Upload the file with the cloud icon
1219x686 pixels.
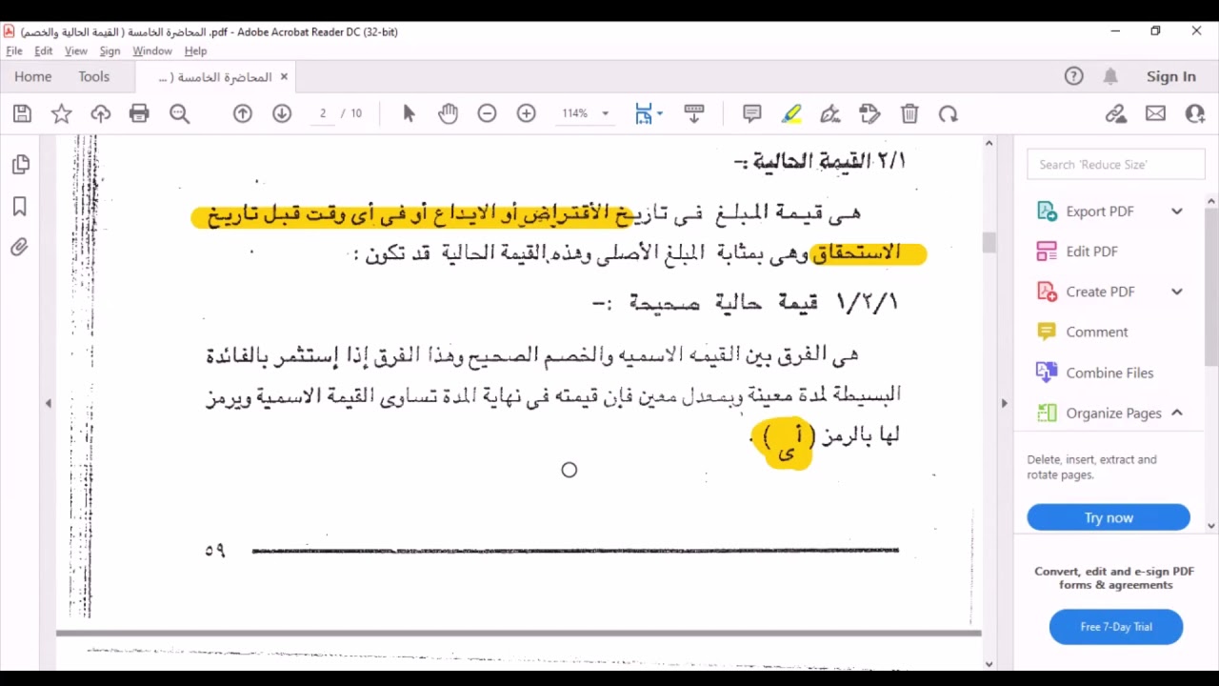tap(100, 114)
